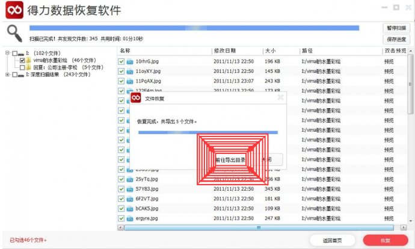Uncheck the 10rhrG.jpg file checkbox
This screenshot has width=415, height=249.
pyautogui.click(x=121, y=61)
